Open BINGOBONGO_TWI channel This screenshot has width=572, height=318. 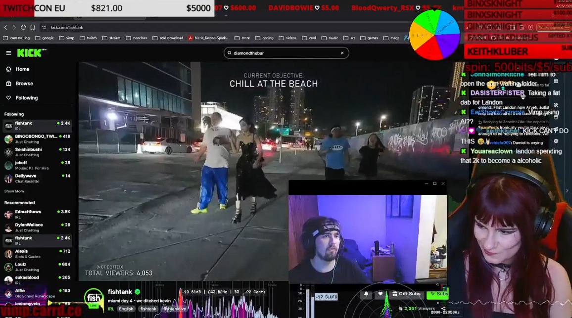coord(37,139)
